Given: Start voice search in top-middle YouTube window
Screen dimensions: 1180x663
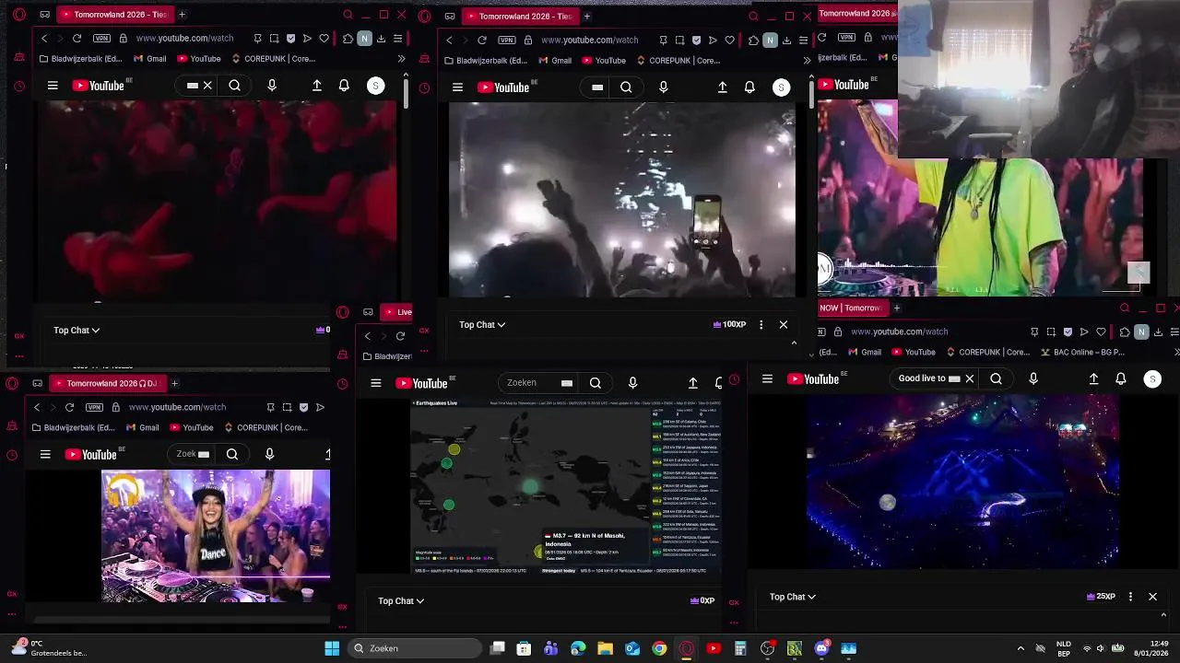Looking at the screenshot, I should 663,87.
